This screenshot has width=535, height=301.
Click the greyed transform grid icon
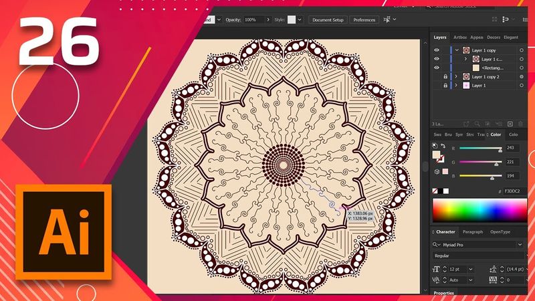(494, 19)
